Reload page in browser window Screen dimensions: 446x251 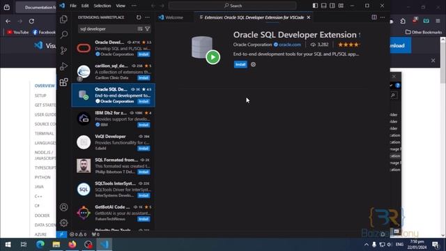pos(31,21)
